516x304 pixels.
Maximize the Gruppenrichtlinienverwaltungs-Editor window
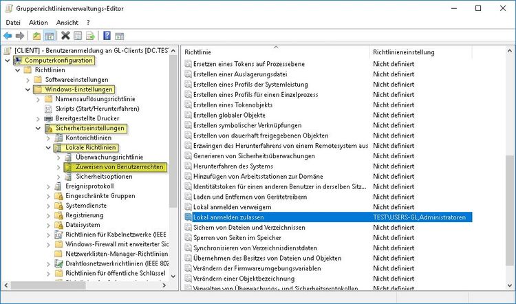click(478, 8)
